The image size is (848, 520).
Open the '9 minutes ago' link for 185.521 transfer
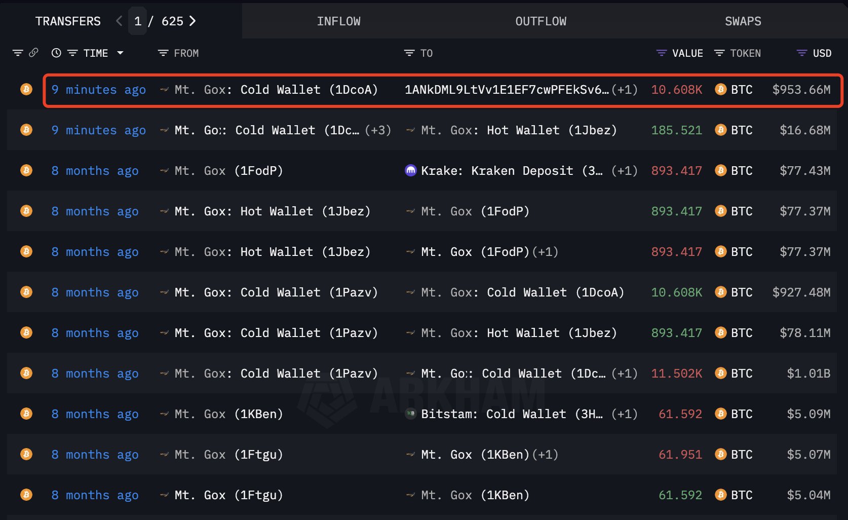tap(99, 130)
